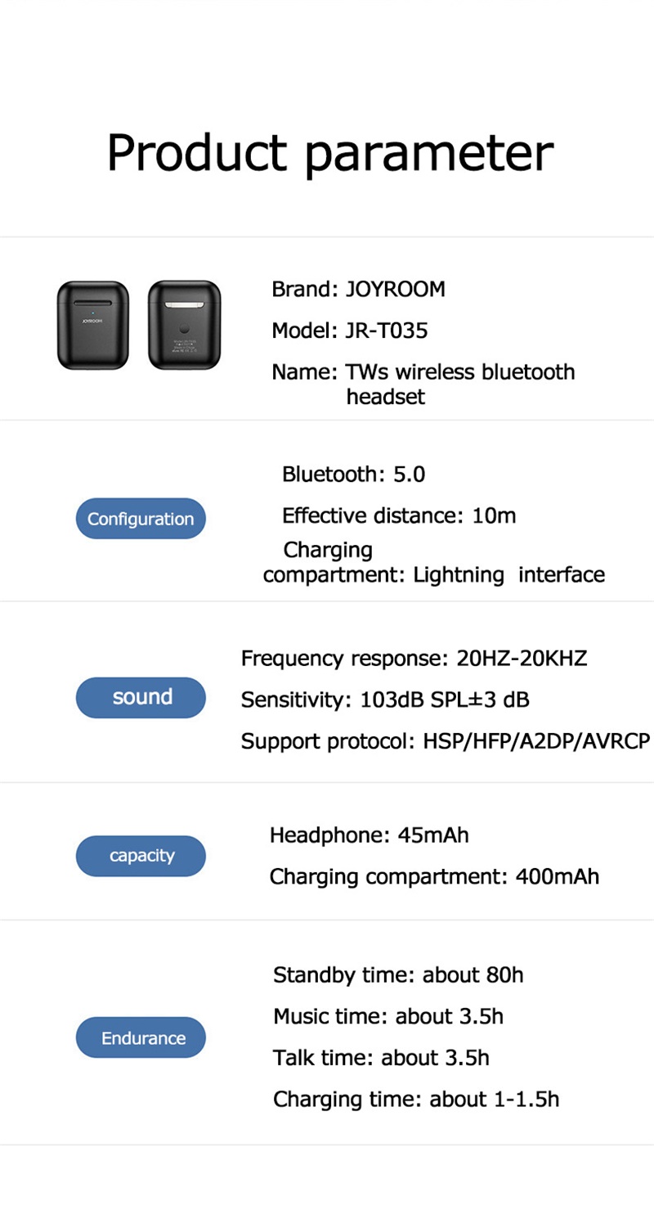The width and height of the screenshot is (654, 1206).
Task: Click the blue sound pill label
Action: click(x=141, y=697)
